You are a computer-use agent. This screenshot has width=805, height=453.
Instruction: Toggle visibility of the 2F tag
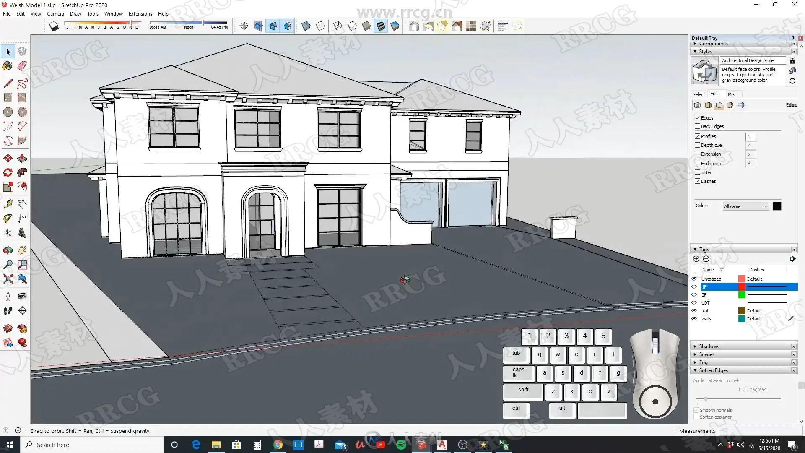694,295
